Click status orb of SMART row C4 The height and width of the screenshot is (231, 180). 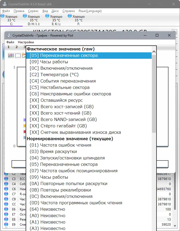(6, 184)
